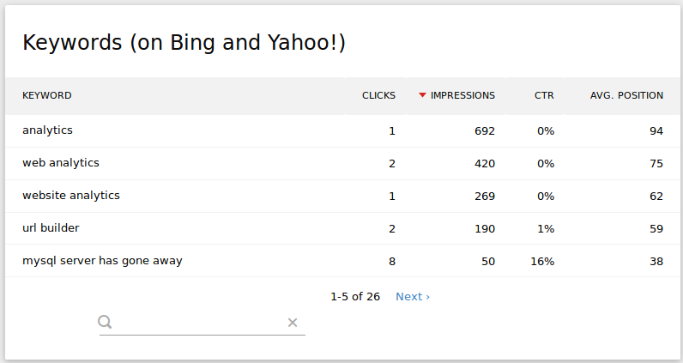Click the 16% CTR value
This screenshot has width=683, height=363.
tap(542, 262)
